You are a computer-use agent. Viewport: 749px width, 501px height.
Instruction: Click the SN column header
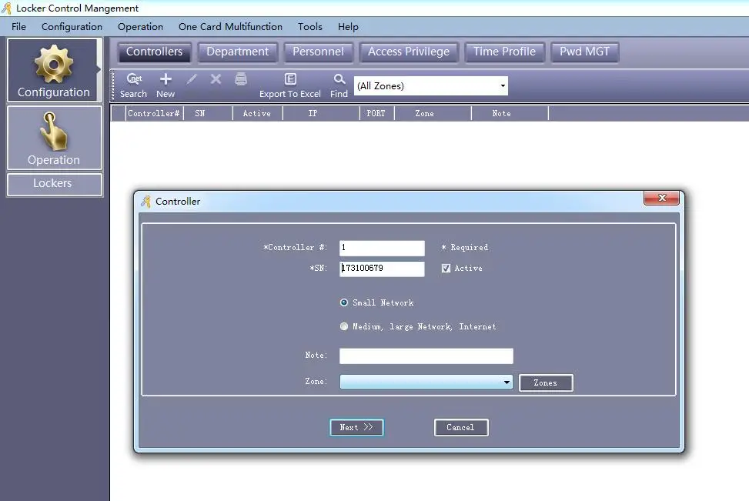209,114
